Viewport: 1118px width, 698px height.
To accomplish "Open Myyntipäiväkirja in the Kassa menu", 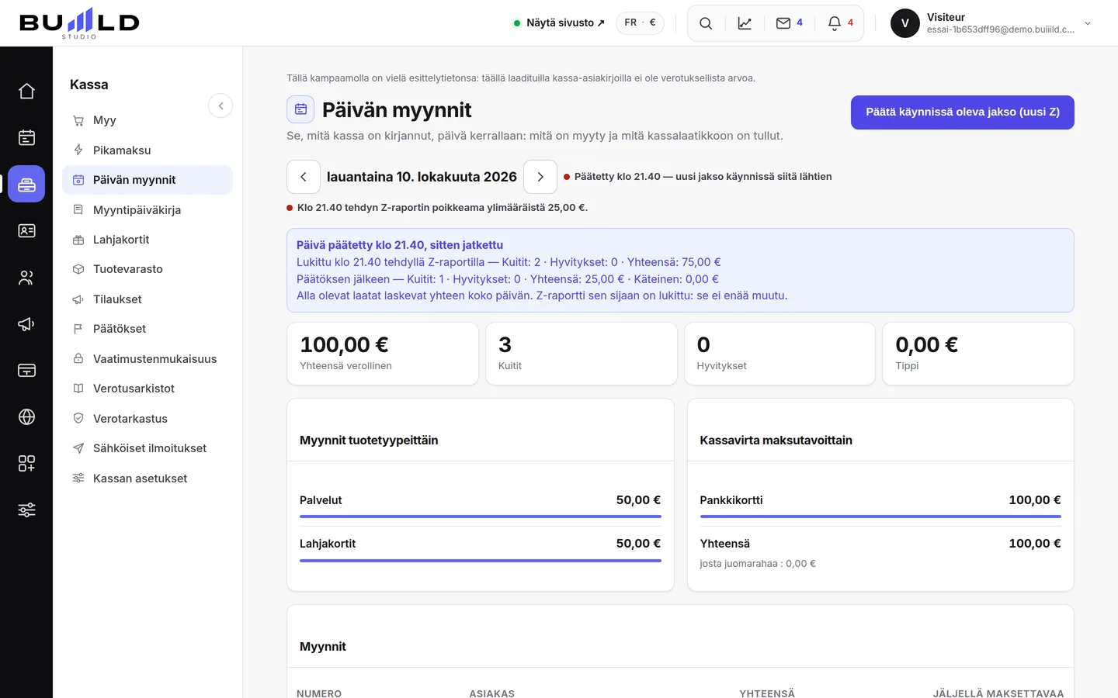I will 148,210.
